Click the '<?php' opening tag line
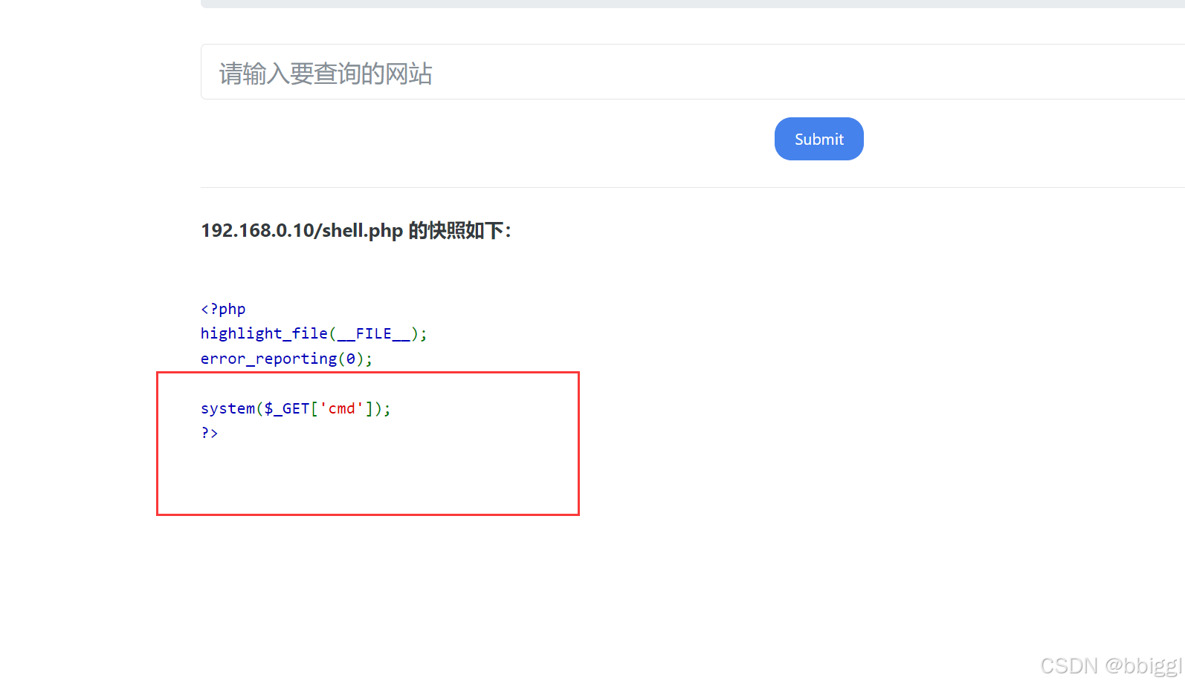 tap(223, 309)
